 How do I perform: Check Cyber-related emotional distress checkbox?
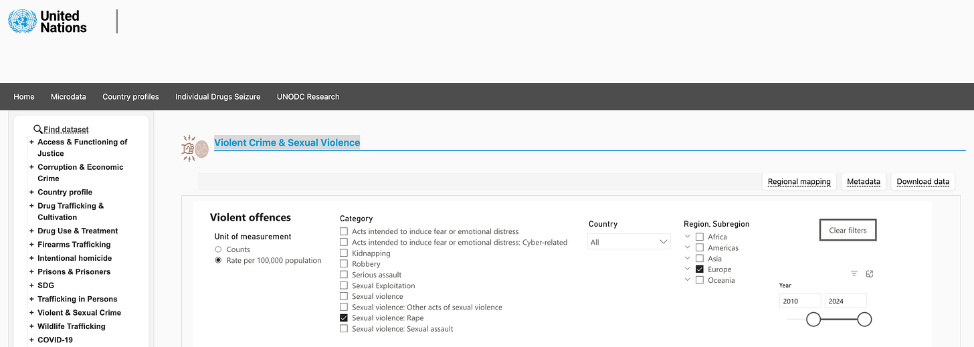(344, 242)
